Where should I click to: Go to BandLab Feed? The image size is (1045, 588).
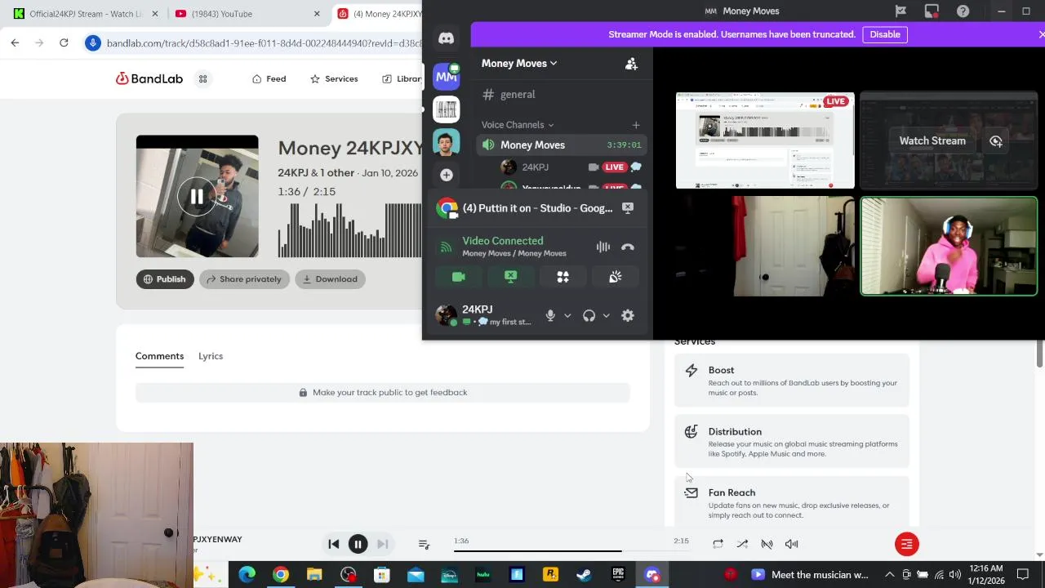[x=269, y=79]
